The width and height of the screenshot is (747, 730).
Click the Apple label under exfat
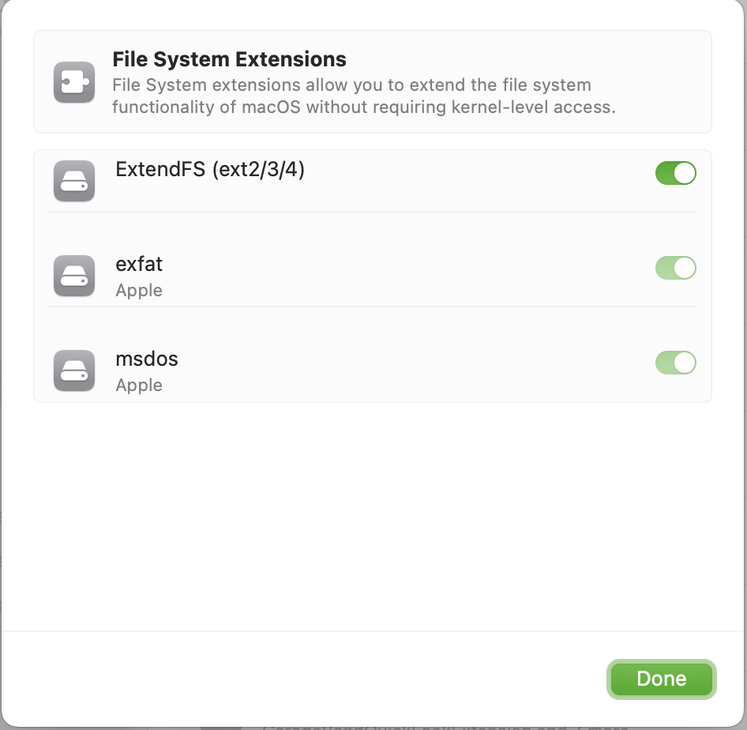tap(138, 290)
